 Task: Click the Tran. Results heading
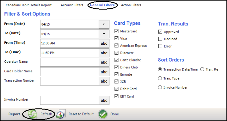point(173,24)
